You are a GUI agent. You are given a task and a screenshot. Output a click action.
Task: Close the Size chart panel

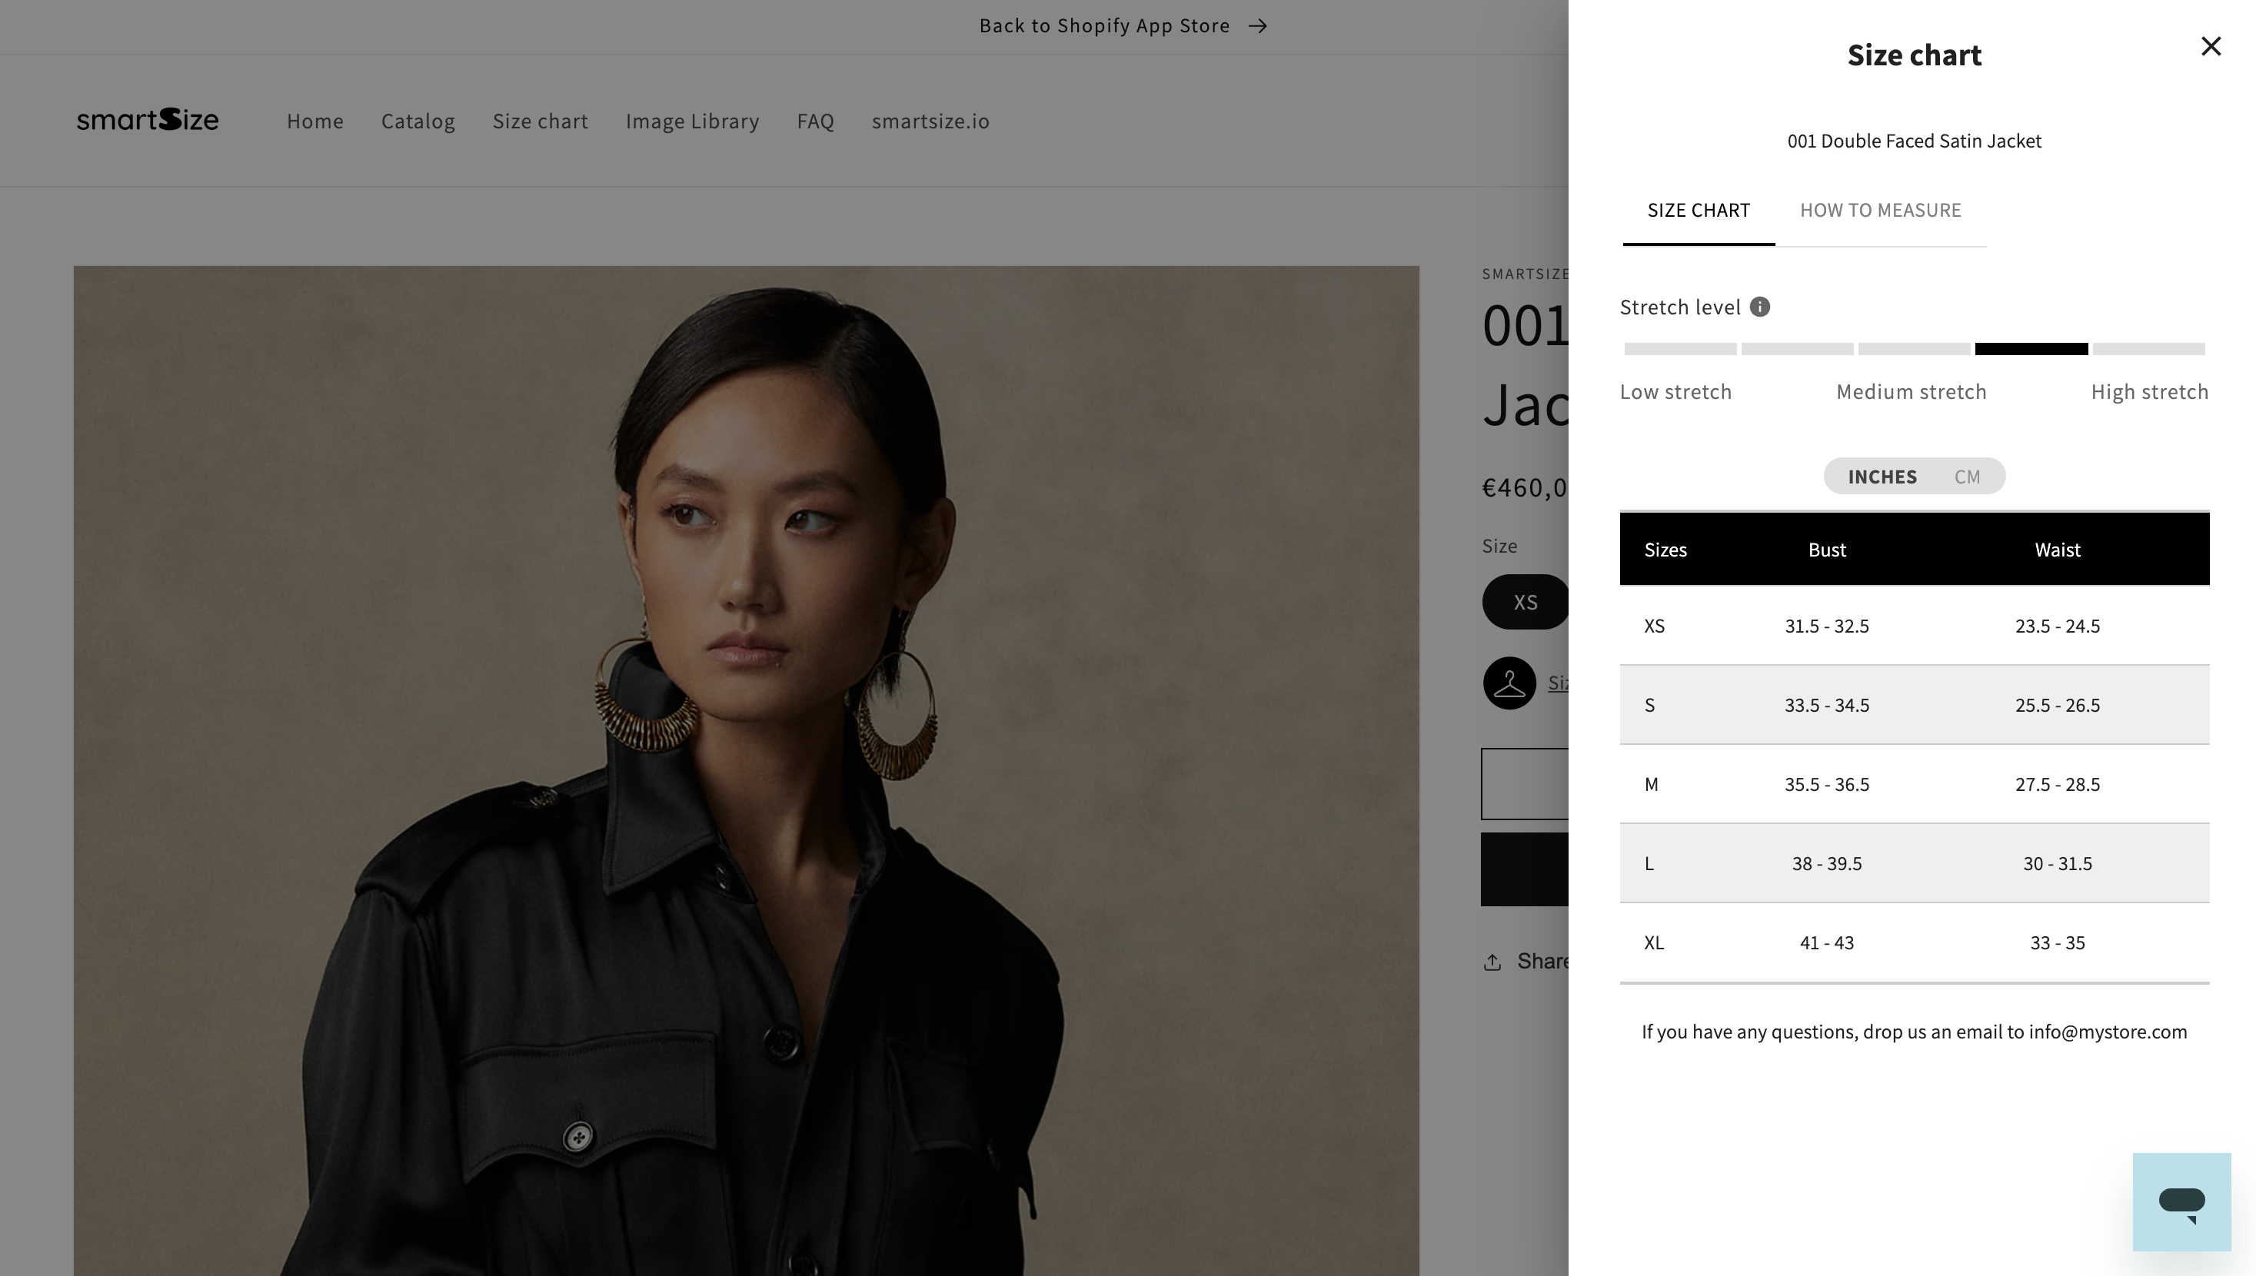click(2211, 46)
